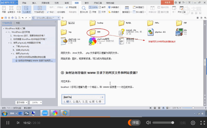Screen dimensions: 207x128
Task: Mute the video player speaker icon
Action: click(148, 123)
